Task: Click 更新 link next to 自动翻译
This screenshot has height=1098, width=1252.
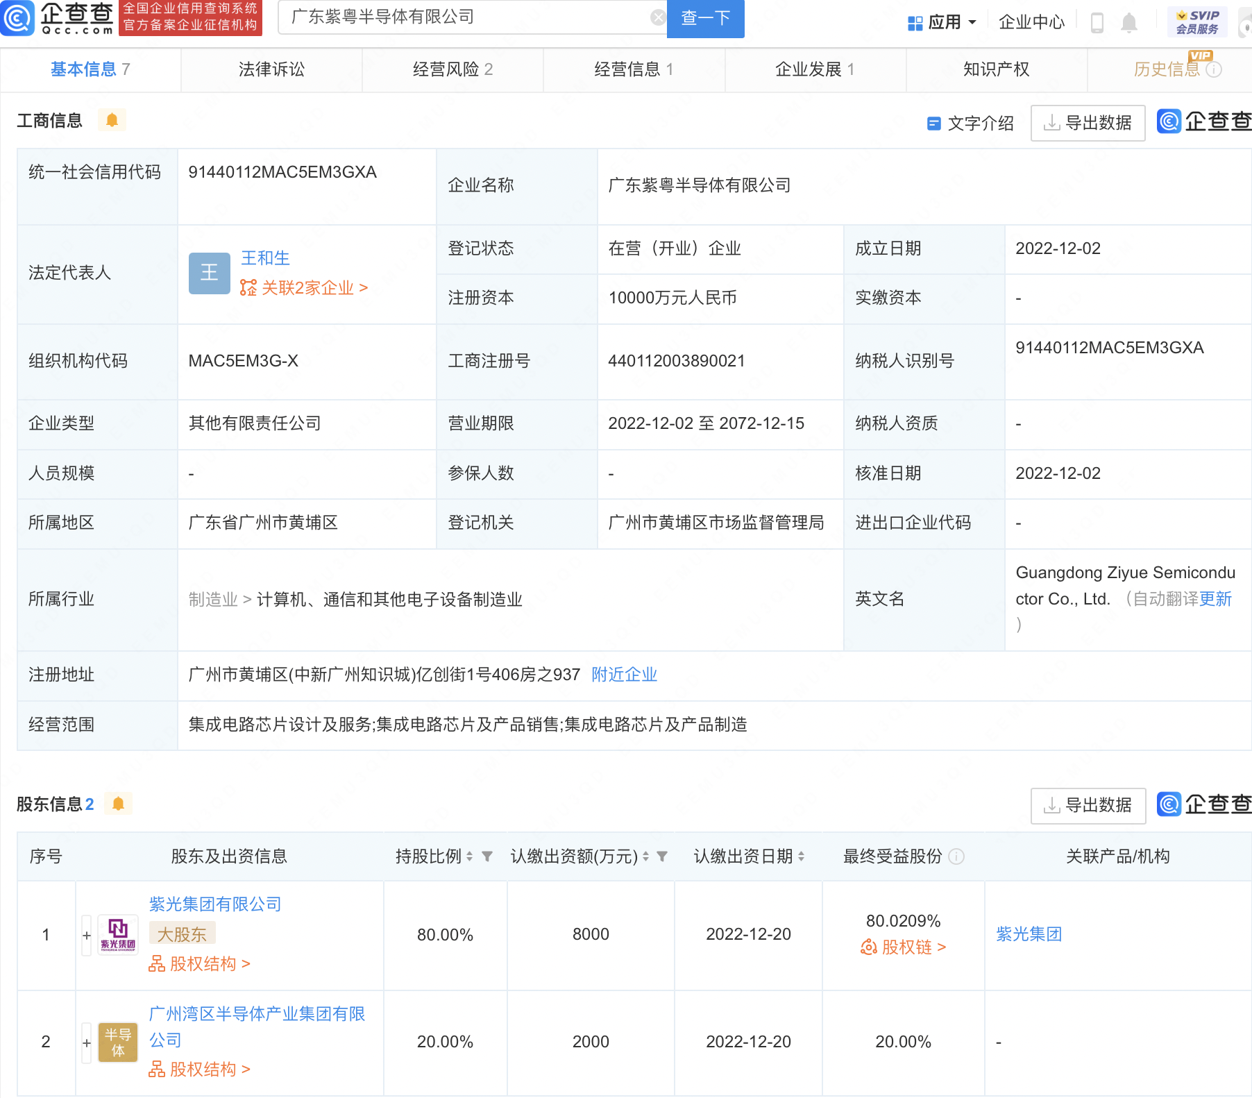Action: click(x=1215, y=599)
